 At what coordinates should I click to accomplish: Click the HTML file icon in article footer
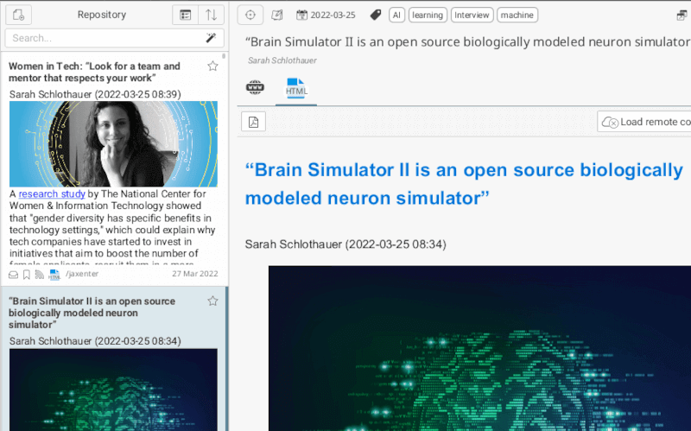54,275
